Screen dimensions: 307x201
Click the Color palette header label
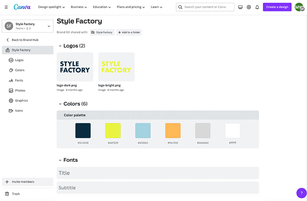click(x=74, y=115)
